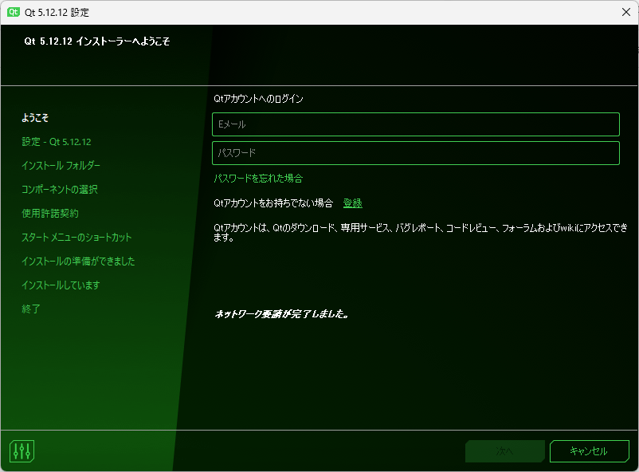This screenshot has height=472, width=639.
Task: Select the インストールしています step
Action: pyautogui.click(x=61, y=285)
